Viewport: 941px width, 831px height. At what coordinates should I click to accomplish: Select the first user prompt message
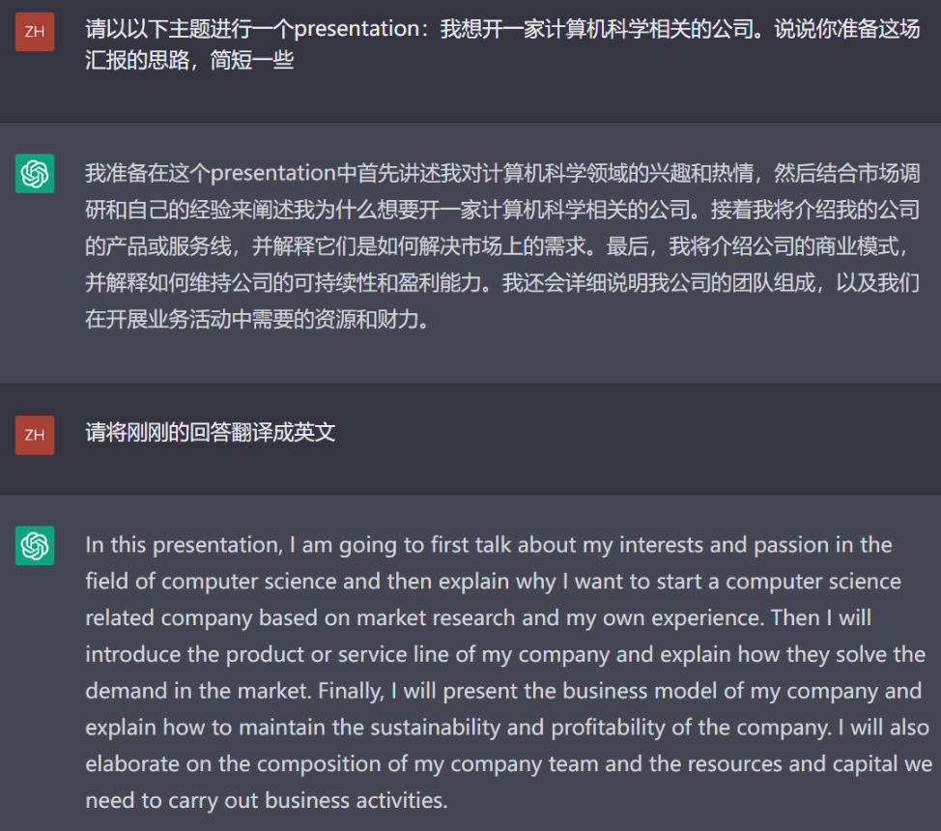click(502, 45)
